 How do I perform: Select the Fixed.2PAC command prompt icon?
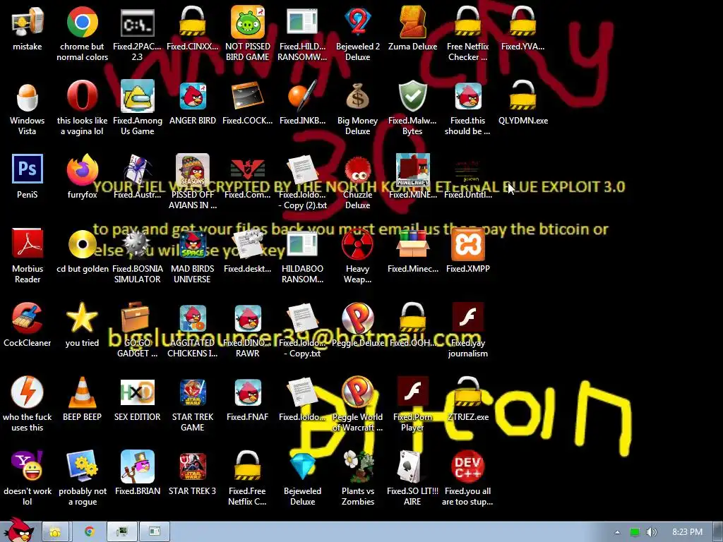[138, 22]
